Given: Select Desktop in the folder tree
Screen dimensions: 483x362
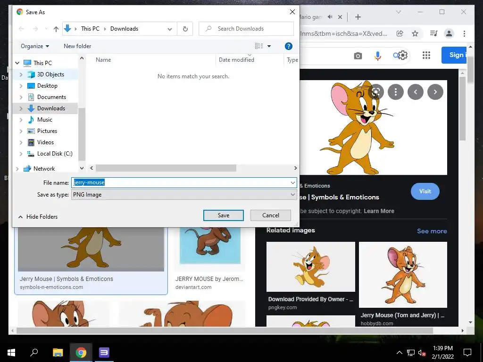Looking at the screenshot, I should tap(47, 86).
